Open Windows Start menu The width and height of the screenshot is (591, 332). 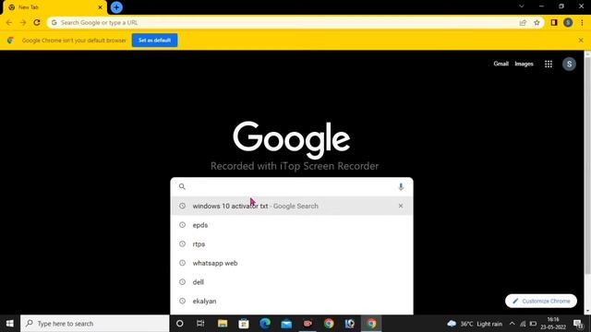coord(10,324)
